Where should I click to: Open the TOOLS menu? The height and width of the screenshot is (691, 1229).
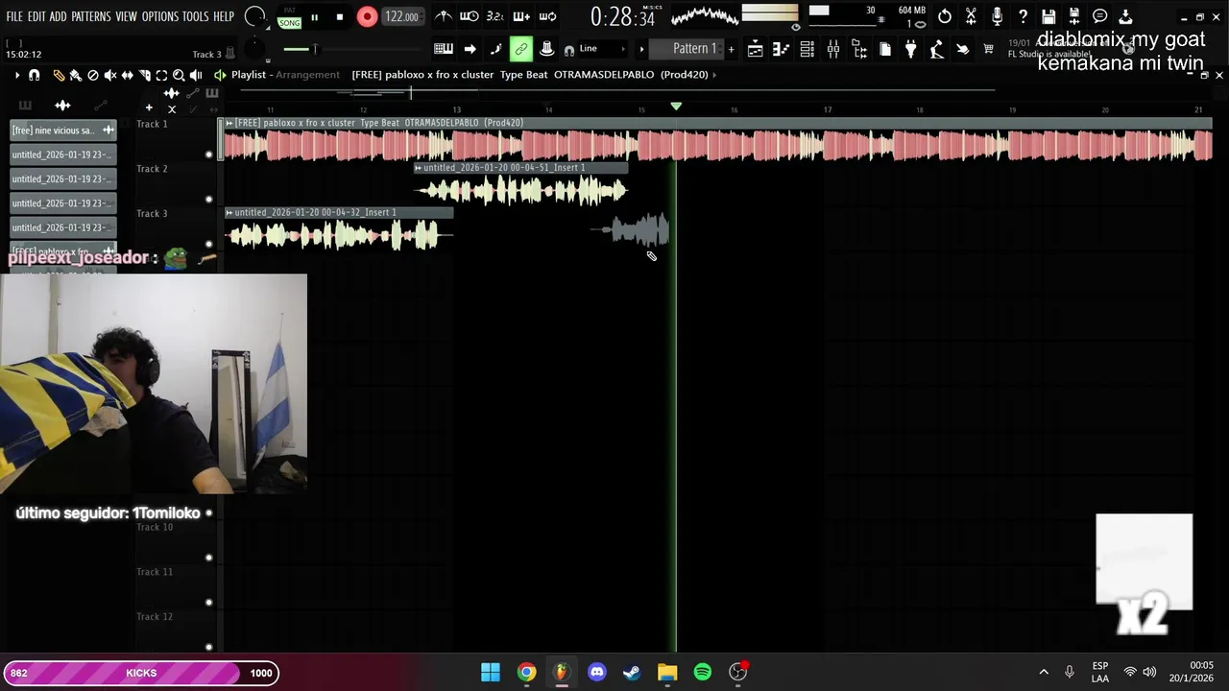pyautogui.click(x=196, y=16)
